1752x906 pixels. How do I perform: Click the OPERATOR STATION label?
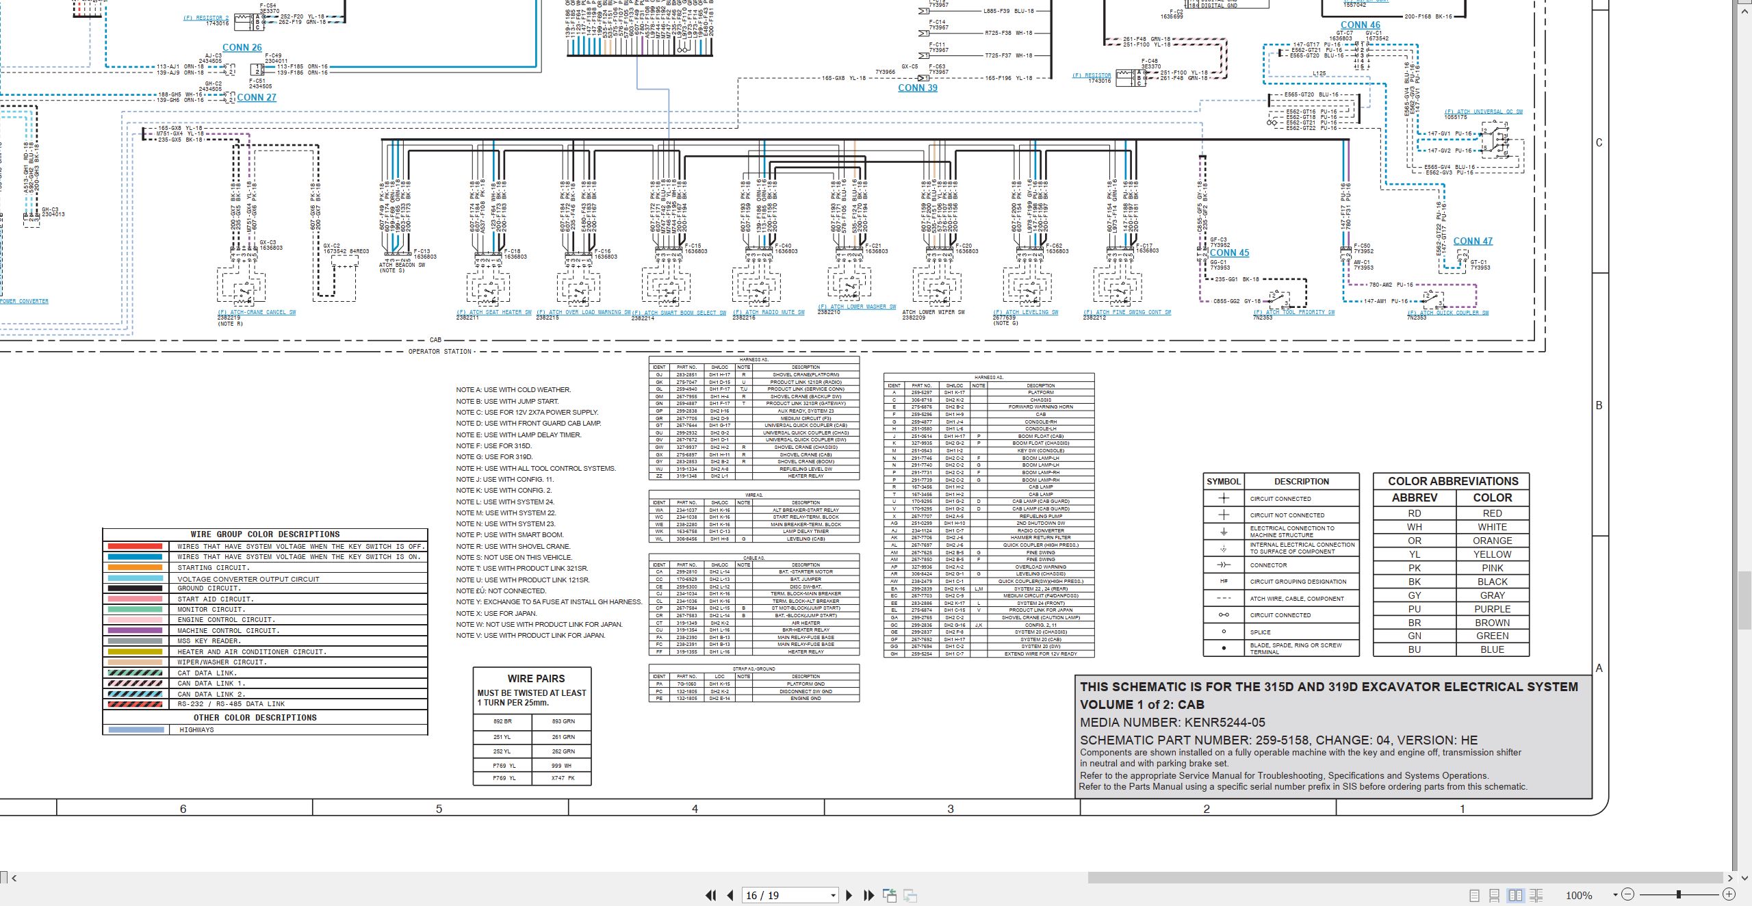pyautogui.click(x=439, y=352)
